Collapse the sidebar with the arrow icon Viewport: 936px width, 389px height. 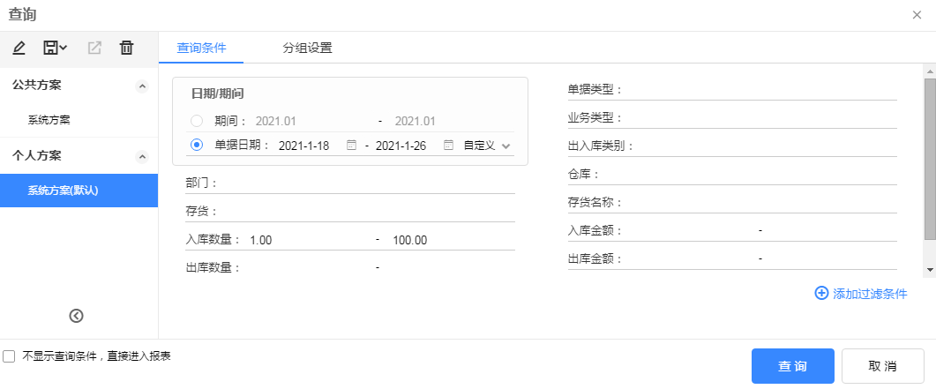click(77, 316)
